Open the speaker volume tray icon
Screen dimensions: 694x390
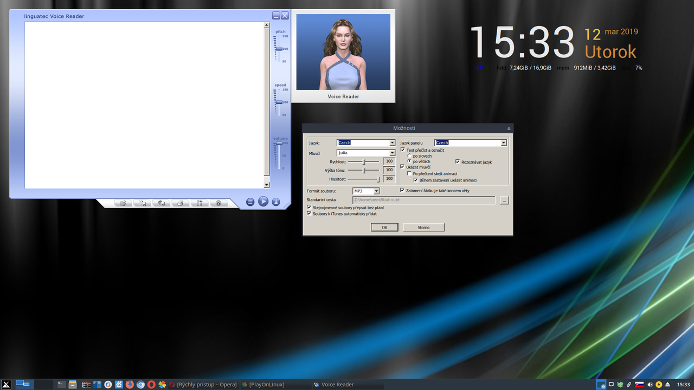coord(650,385)
